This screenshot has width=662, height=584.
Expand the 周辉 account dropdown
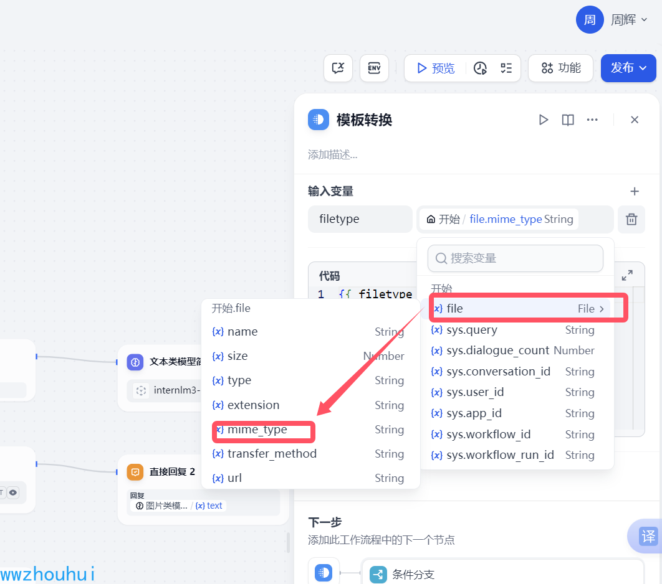(628, 20)
